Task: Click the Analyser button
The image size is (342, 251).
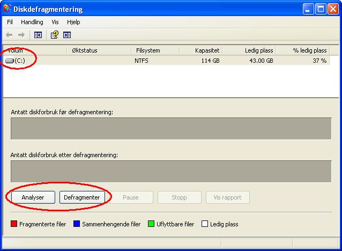Action: 33,197
